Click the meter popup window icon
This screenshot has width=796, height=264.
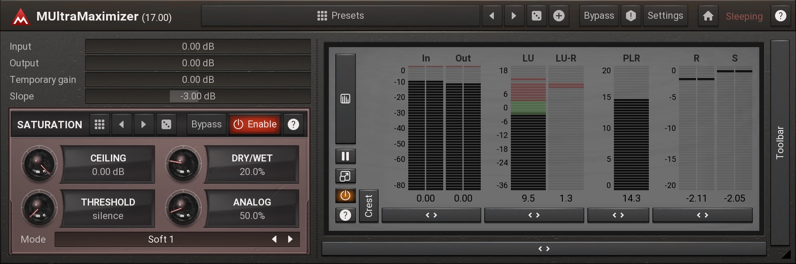345,176
